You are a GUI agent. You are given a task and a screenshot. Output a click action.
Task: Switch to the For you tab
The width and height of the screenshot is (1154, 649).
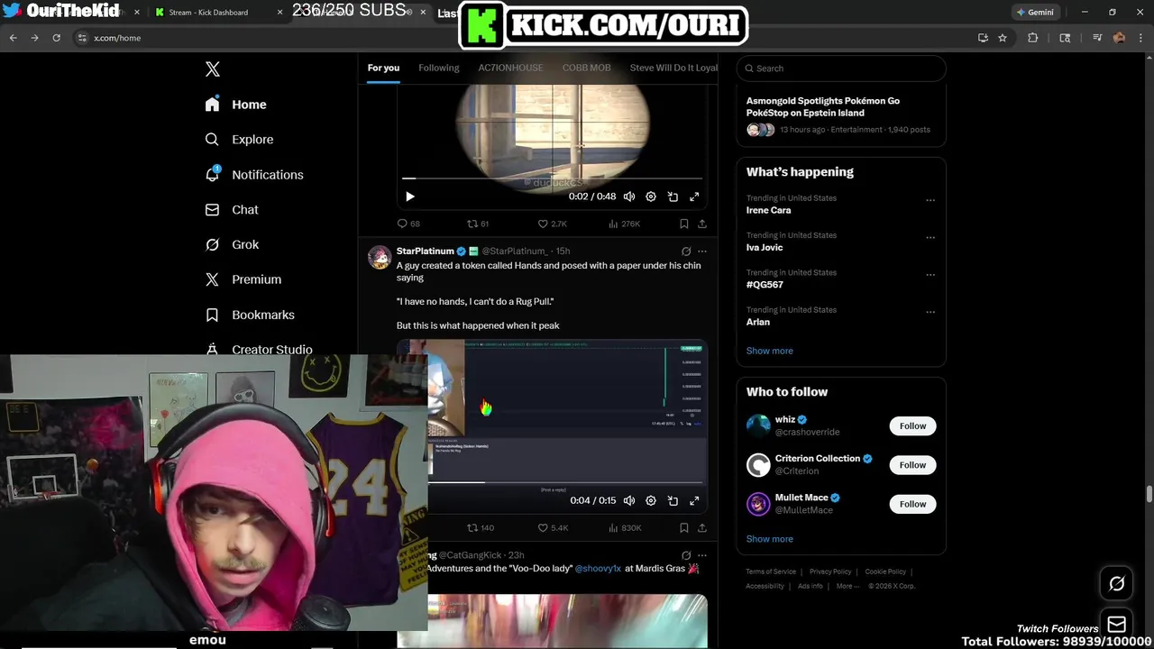pyautogui.click(x=383, y=68)
